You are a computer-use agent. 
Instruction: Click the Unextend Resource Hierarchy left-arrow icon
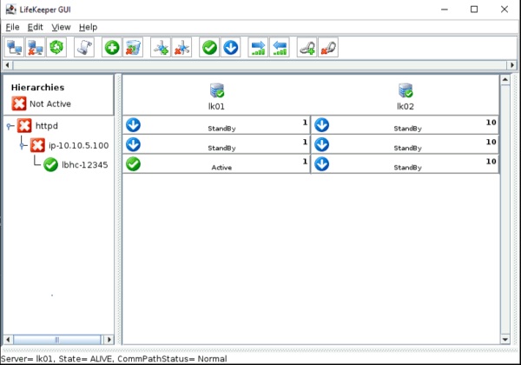pyautogui.click(x=280, y=48)
